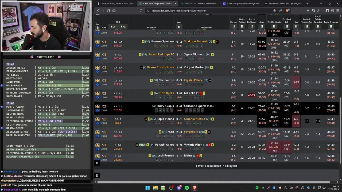Click the Tıklayınız favorites link
Image resolution: width=342 pixels, height=192 pixels.
tap(231, 166)
